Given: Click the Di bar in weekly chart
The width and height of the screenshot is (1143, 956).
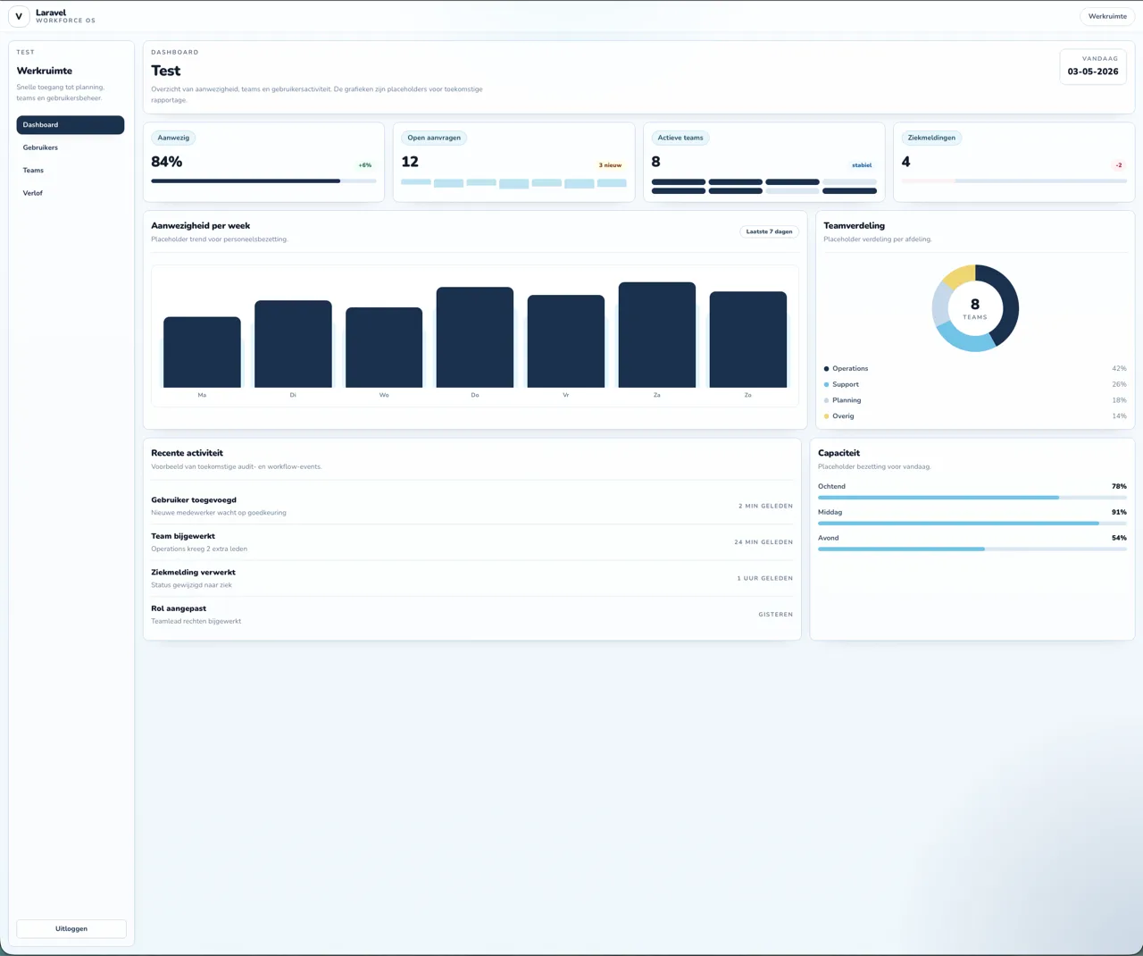Looking at the screenshot, I should pyautogui.click(x=293, y=344).
